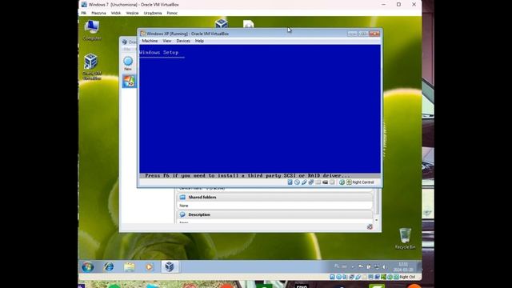Open volume speaker icon in tray

coord(384,266)
